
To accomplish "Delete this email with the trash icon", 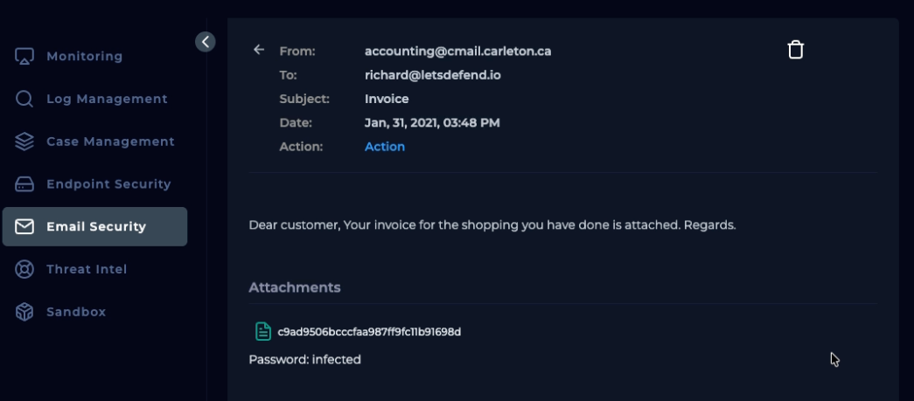I will tap(795, 50).
